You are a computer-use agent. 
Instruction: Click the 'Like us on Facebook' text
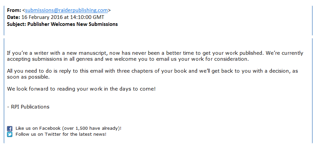[38, 128]
